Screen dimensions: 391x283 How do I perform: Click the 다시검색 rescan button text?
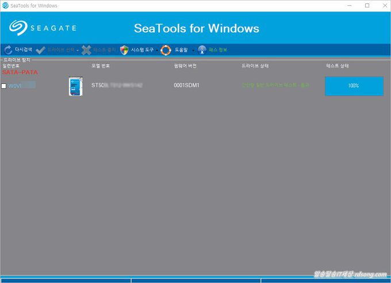coord(24,50)
